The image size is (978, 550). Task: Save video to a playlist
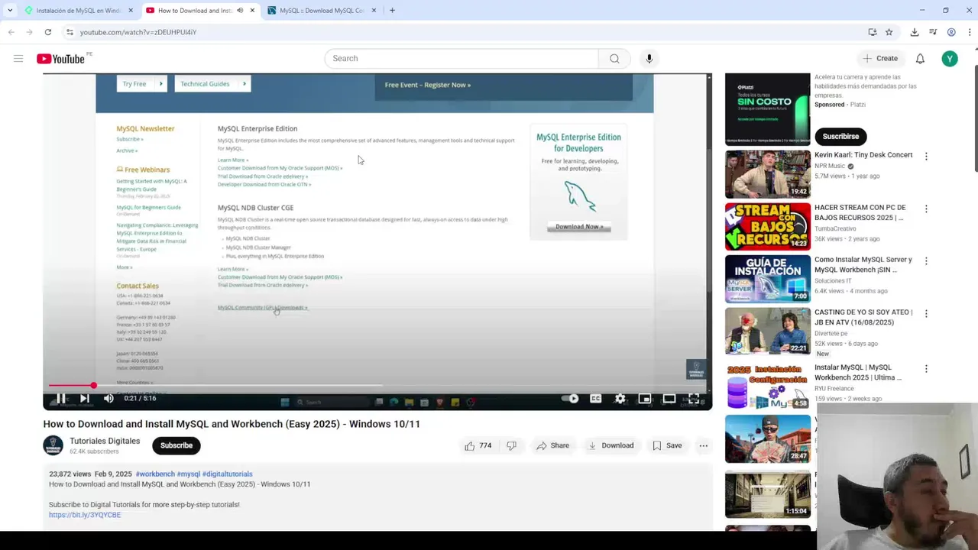click(667, 445)
